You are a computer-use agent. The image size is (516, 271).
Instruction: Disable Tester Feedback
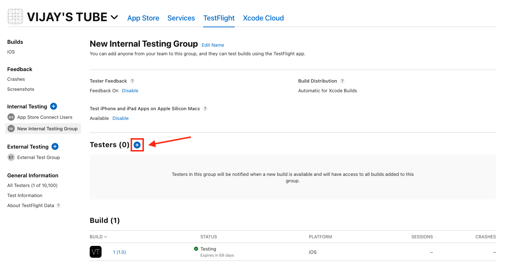point(130,90)
